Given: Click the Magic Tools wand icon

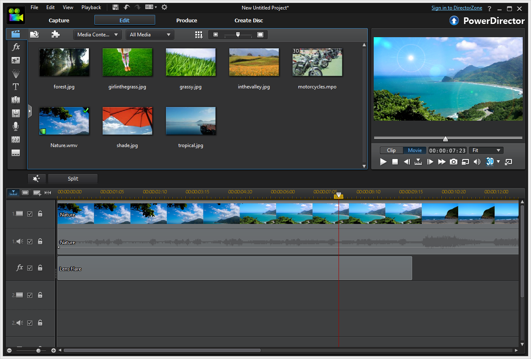Looking at the screenshot, I should tap(36, 178).
